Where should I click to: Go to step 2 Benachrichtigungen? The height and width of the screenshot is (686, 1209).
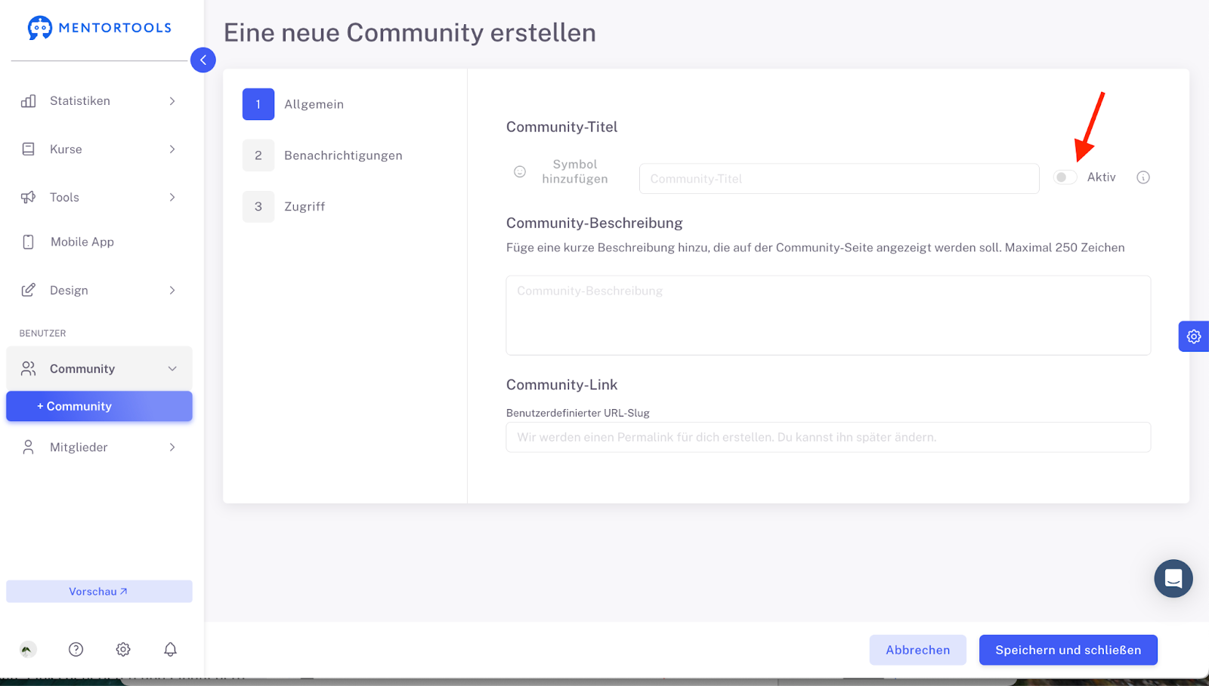coord(323,155)
